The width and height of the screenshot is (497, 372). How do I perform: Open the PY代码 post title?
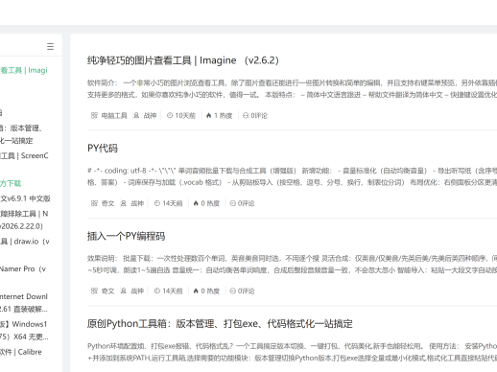[x=103, y=148]
